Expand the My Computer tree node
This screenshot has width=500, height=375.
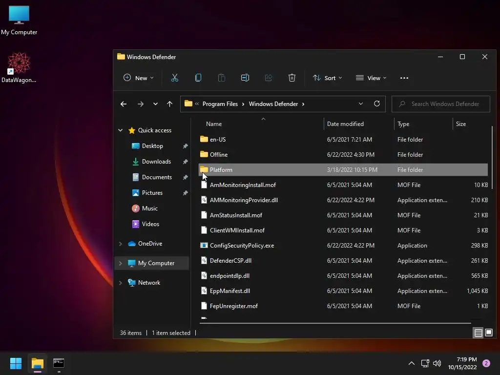tap(121, 263)
